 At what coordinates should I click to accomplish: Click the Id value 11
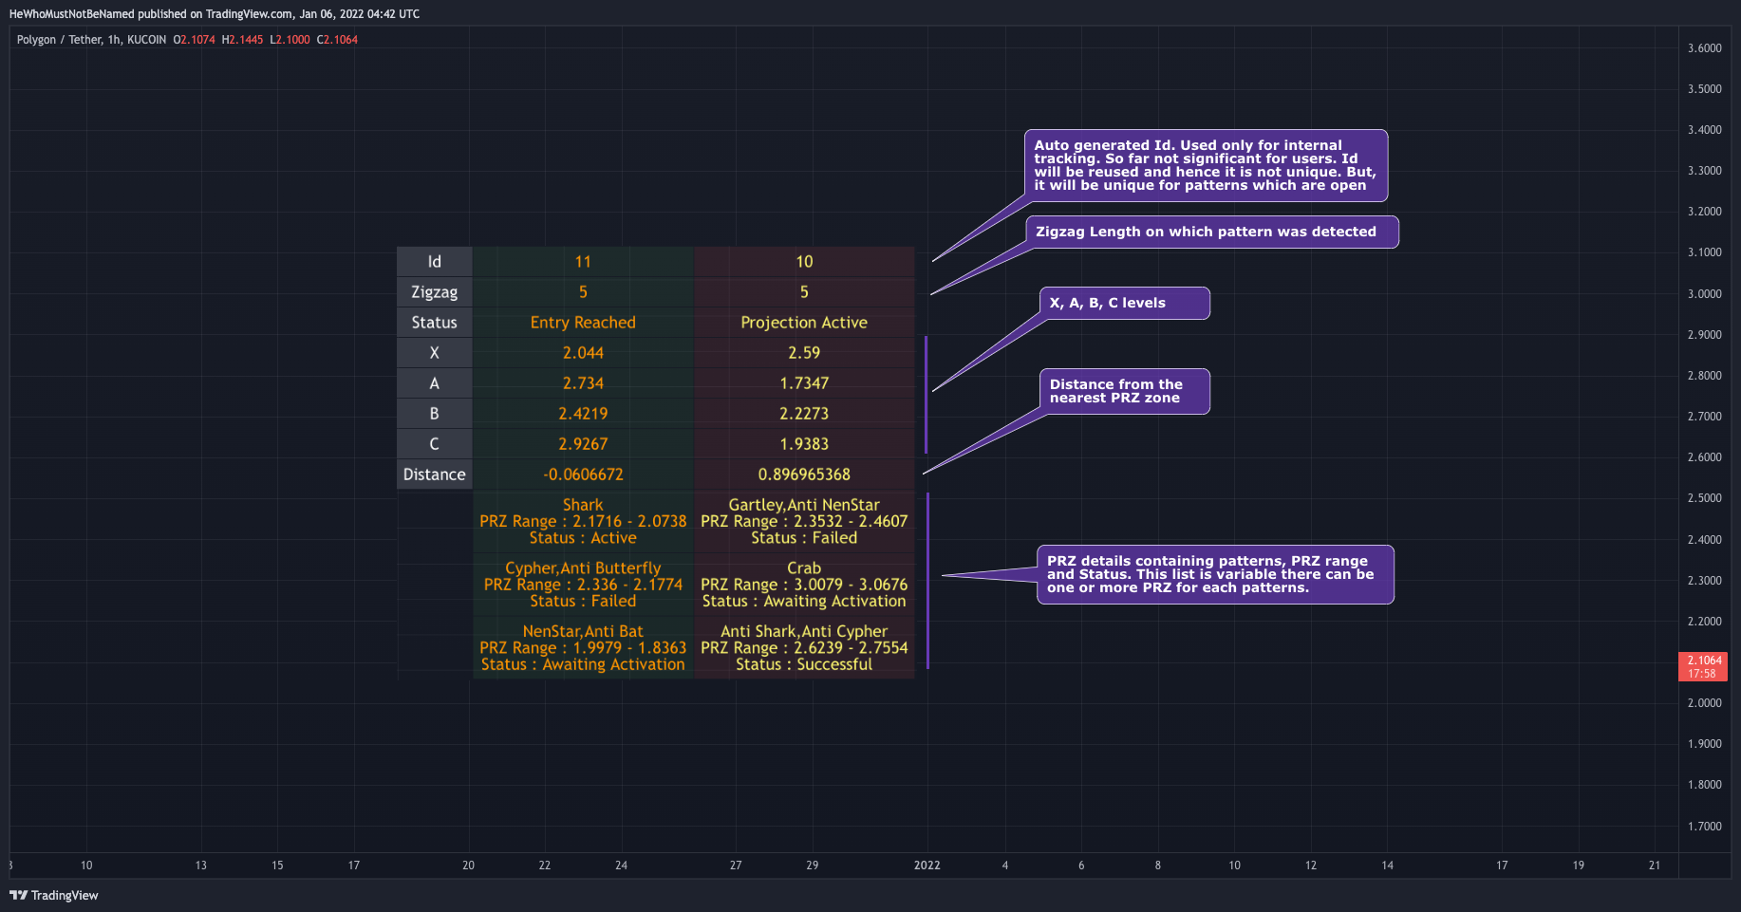coord(583,262)
